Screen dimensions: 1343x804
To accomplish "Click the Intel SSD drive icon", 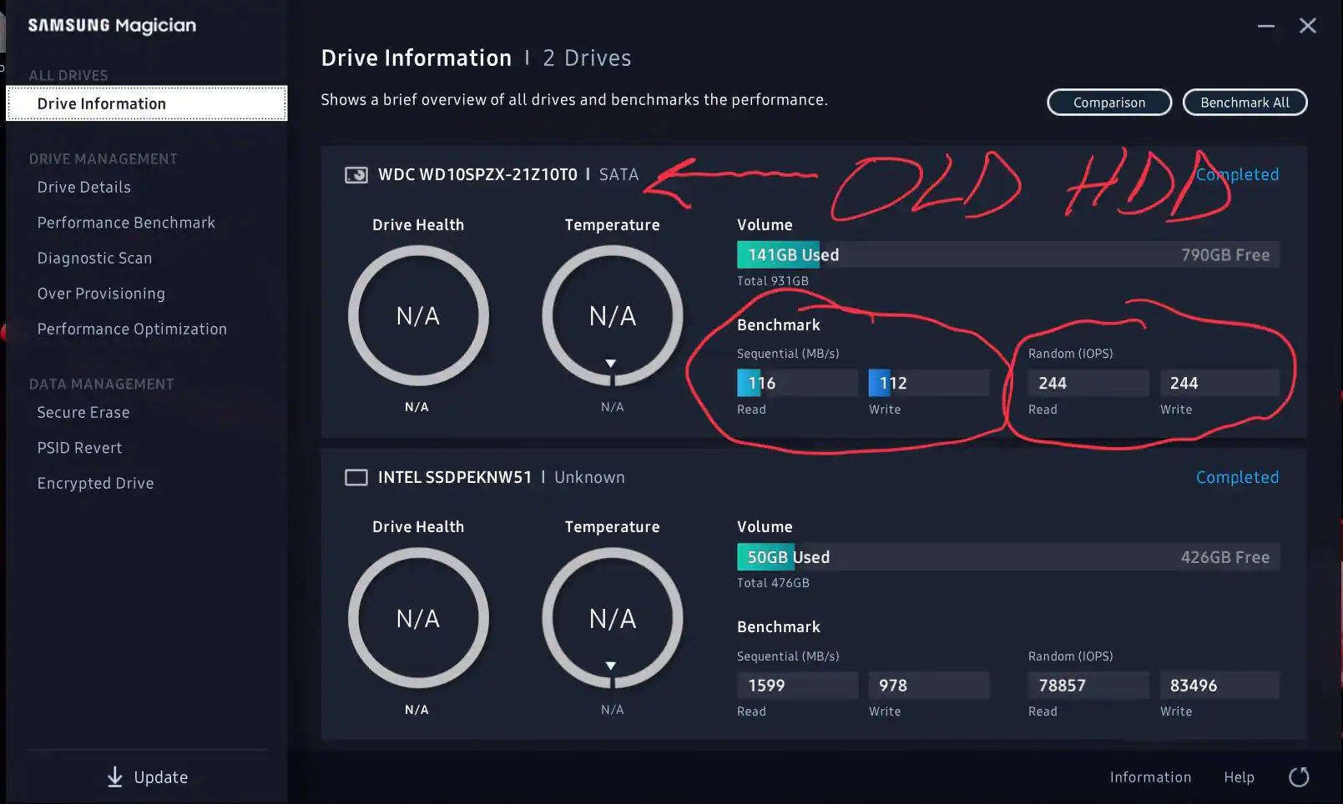I will point(356,477).
